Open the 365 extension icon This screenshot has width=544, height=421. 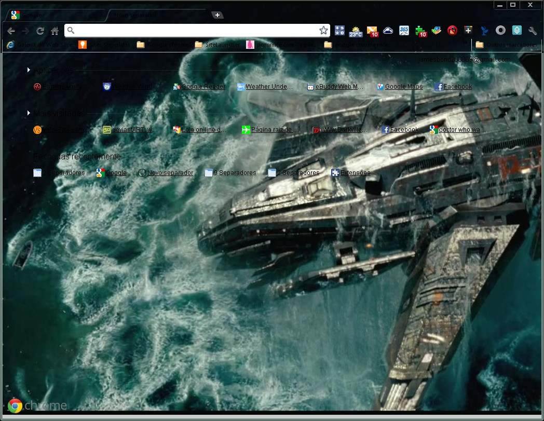pos(404,31)
